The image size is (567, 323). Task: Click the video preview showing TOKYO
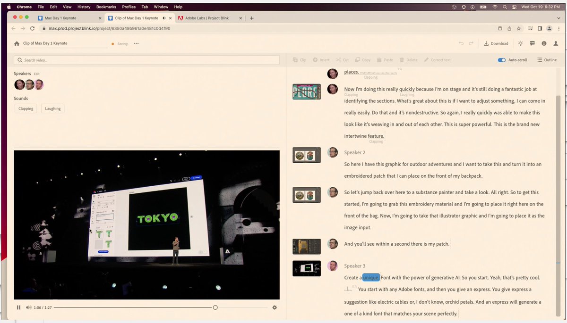click(146, 225)
